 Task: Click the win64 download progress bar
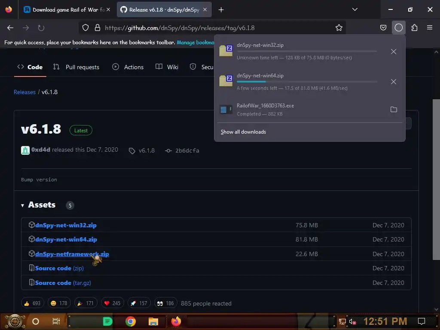click(307, 82)
